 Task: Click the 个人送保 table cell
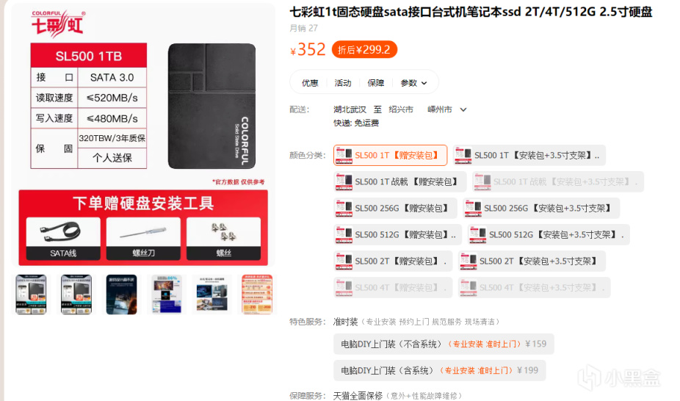[x=112, y=158]
